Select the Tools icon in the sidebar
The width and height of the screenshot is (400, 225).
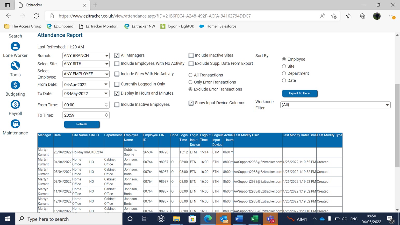coord(15,68)
